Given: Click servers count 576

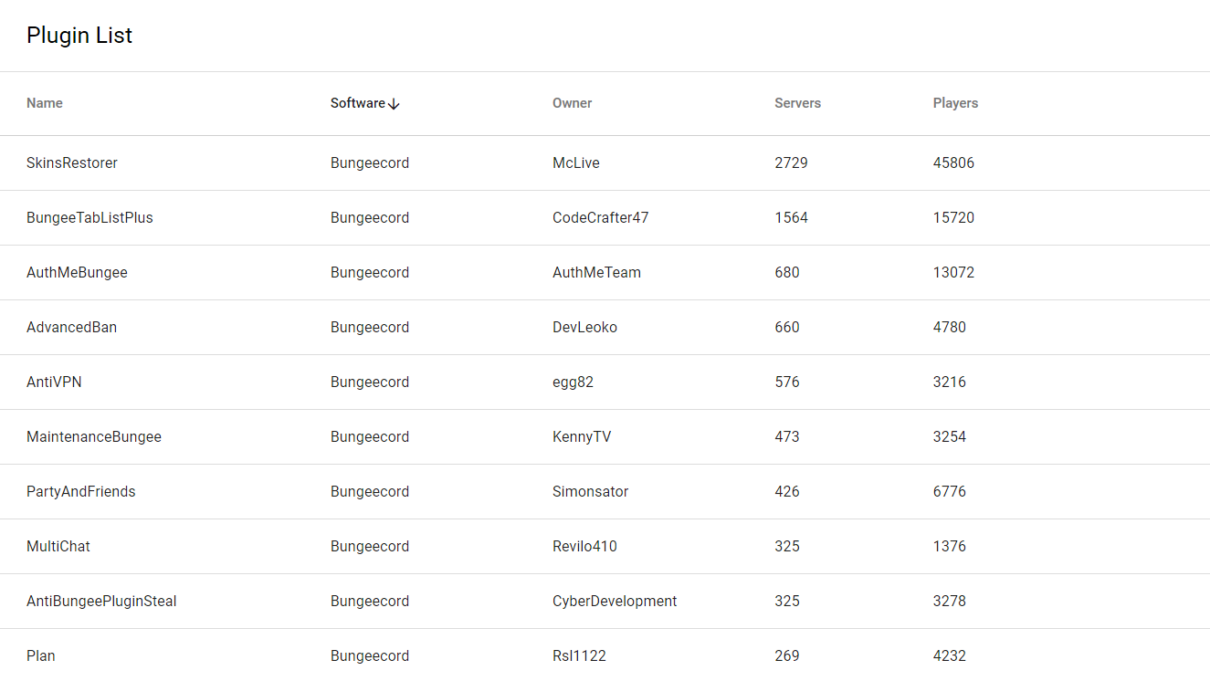Looking at the screenshot, I should tap(787, 382).
